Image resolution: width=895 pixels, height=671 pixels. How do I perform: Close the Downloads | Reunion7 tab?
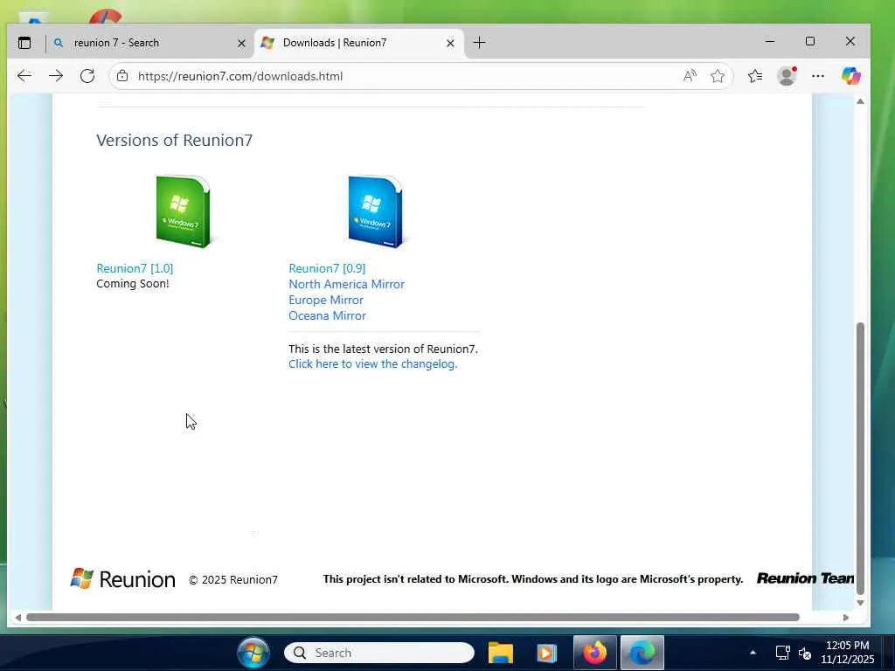[x=450, y=44]
